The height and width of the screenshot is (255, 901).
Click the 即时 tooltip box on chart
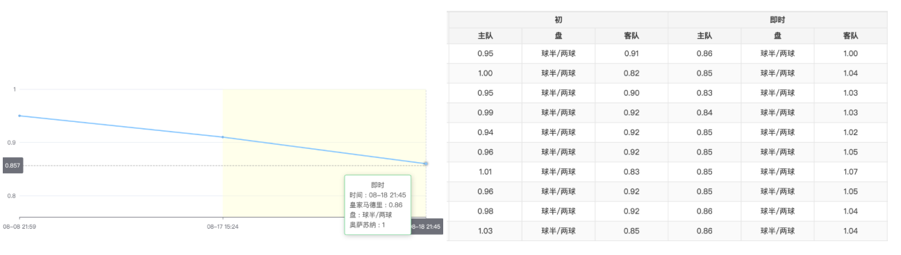[x=378, y=204]
